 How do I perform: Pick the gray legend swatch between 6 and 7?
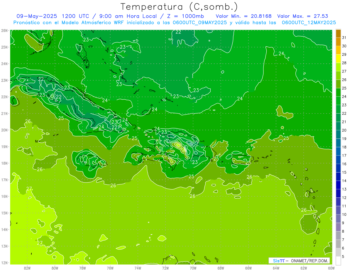338,244
